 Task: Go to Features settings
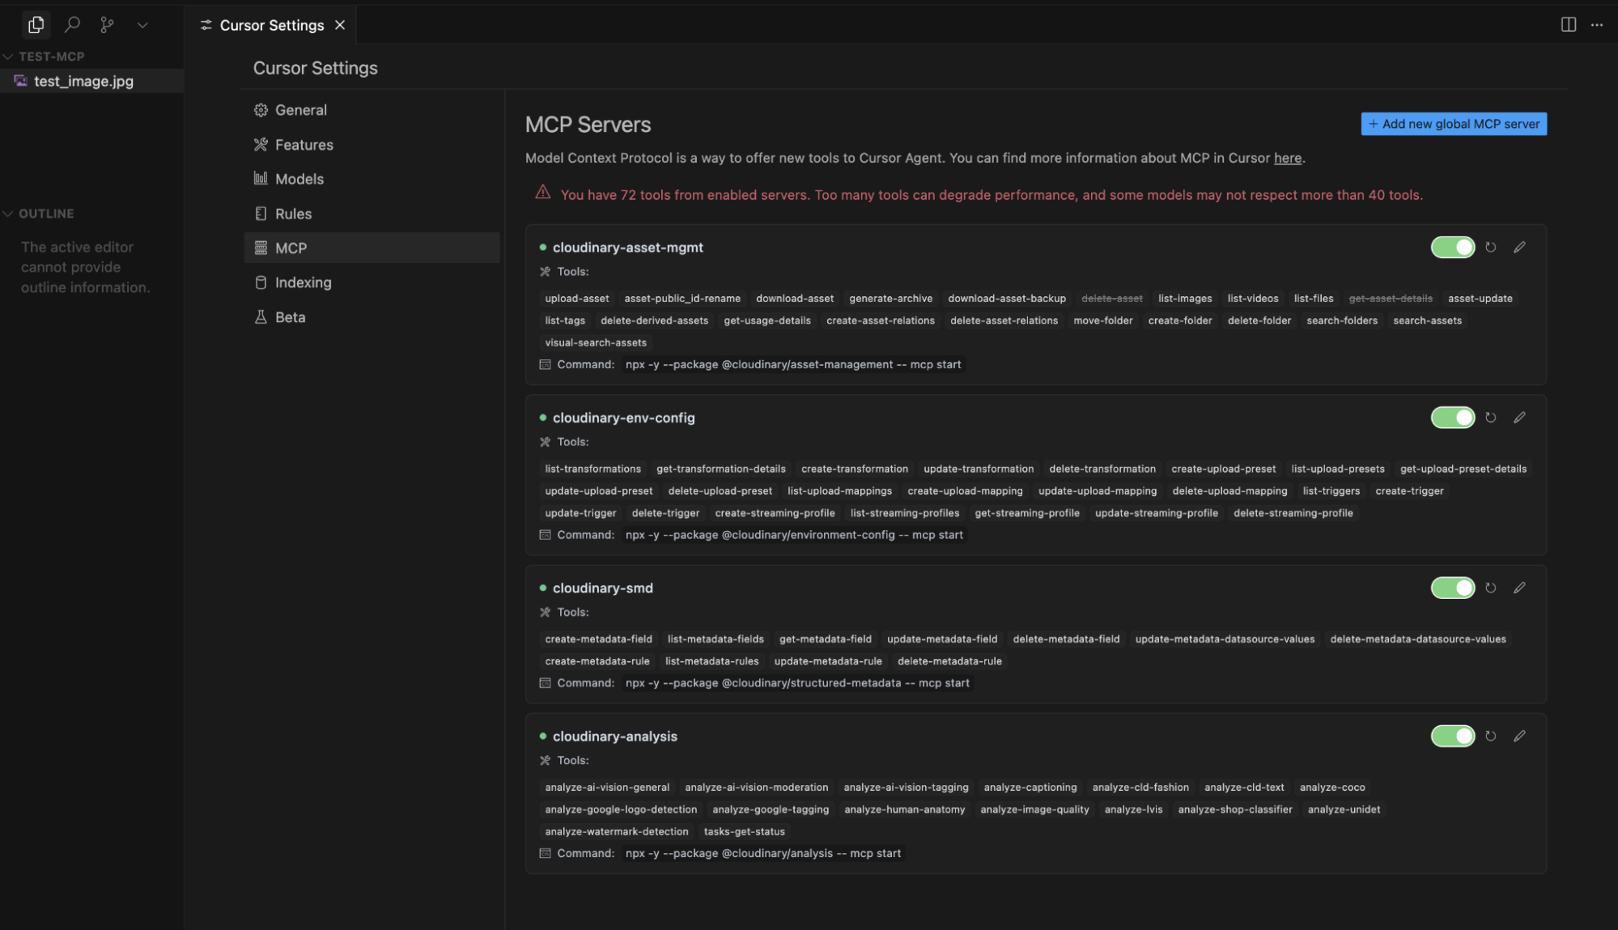(x=372, y=145)
